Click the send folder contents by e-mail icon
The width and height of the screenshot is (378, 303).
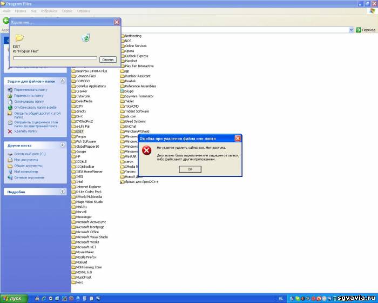(x=10, y=123)
